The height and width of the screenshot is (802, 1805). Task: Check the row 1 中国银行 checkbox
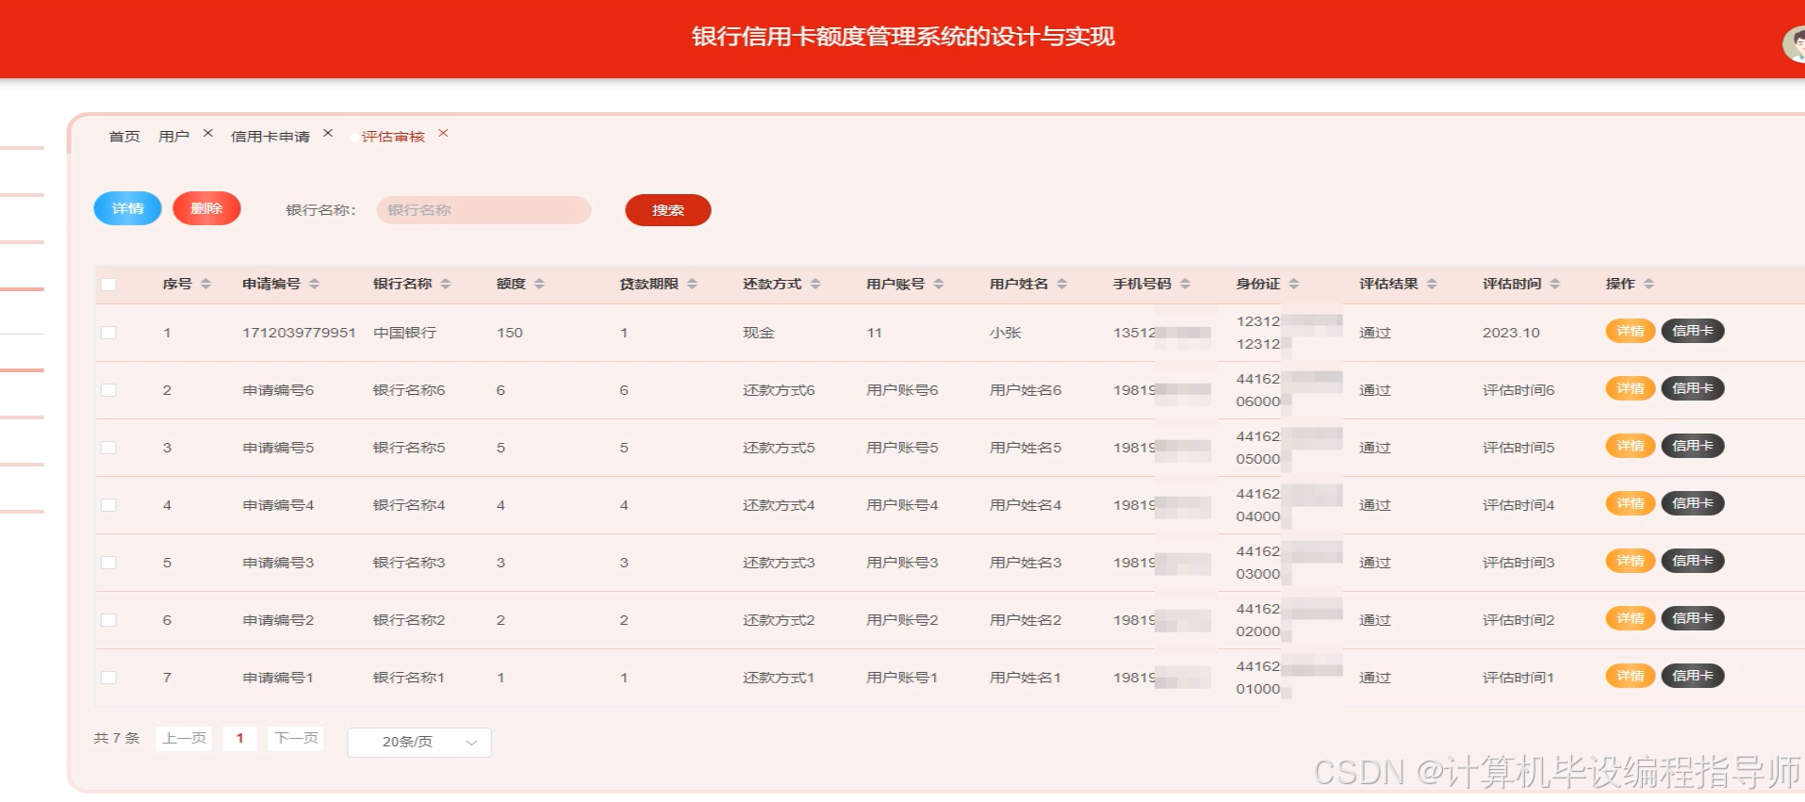tap(108, 333)
